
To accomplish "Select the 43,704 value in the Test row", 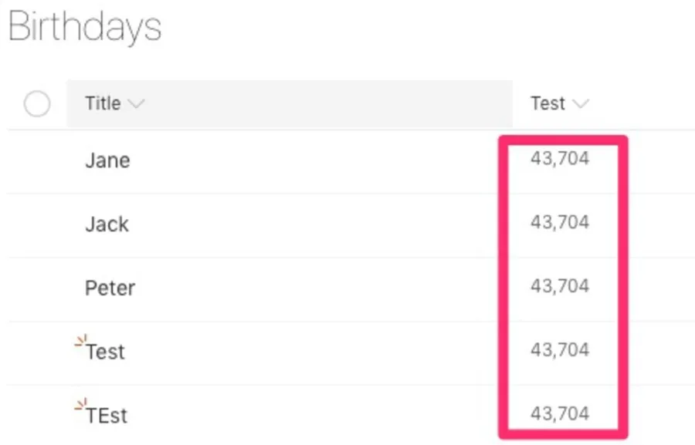I will (x=559, y=350).
